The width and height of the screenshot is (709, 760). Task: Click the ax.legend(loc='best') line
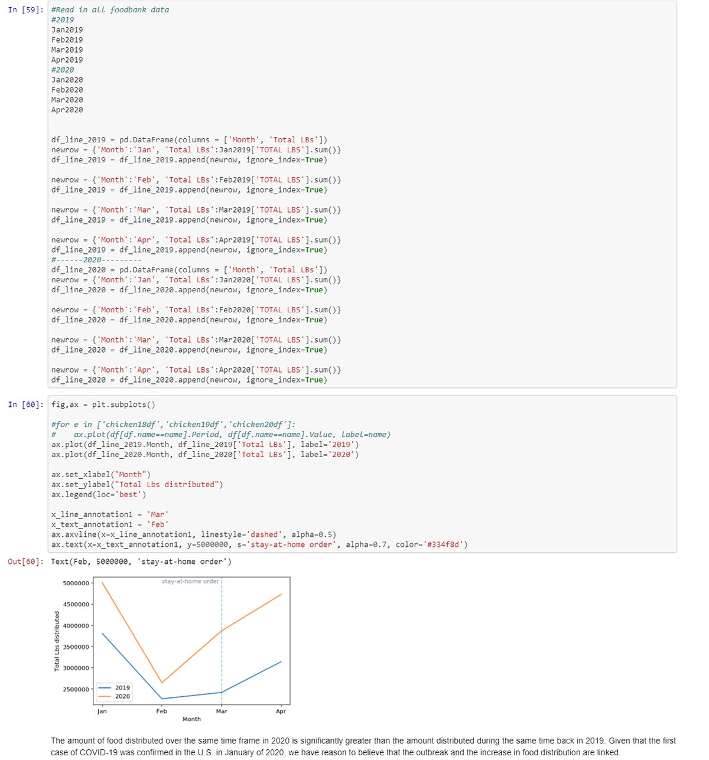coord(99,495)
